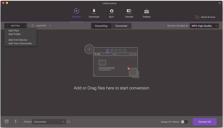The width and height of the screenshot is (223, 128).
Task: Open Media Browser
Action: click(205, 17)
